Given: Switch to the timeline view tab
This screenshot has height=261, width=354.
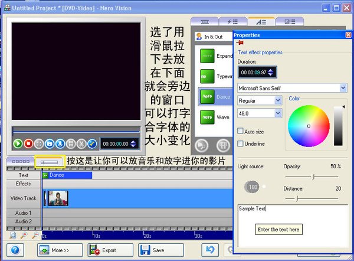Looking at the screenshot, I should (x=50, y=162).
